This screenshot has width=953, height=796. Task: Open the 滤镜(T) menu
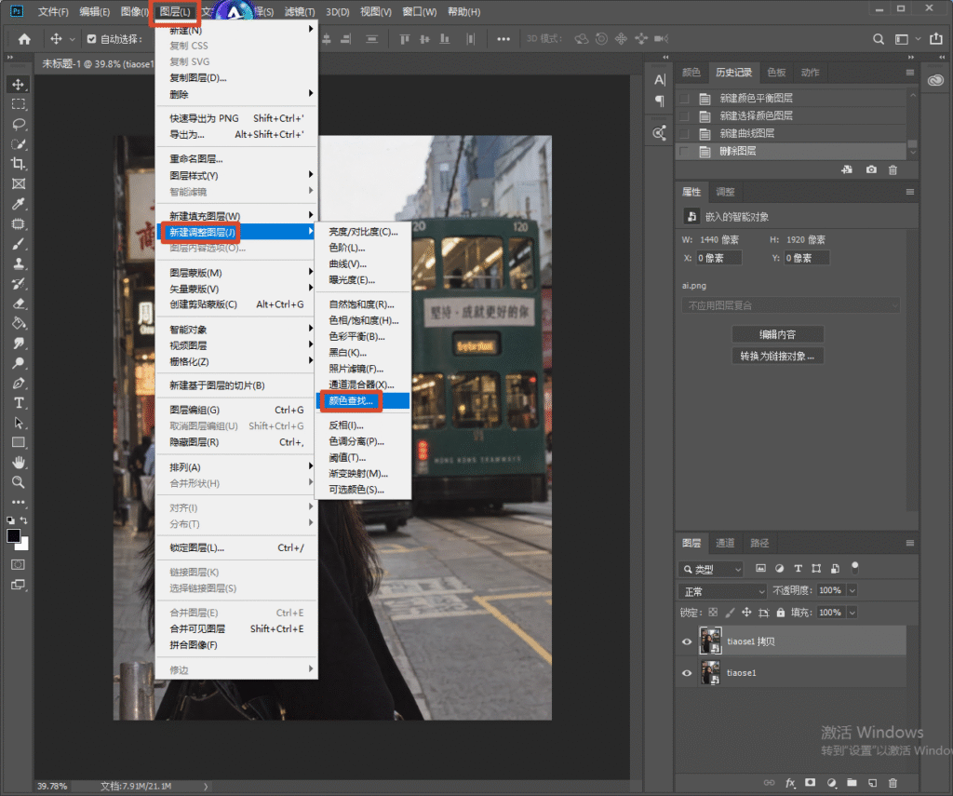[x=300, y=11]
